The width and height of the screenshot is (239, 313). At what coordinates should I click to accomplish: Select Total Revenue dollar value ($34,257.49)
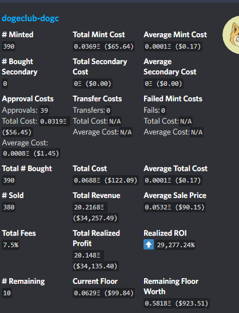tap(95, 218)
